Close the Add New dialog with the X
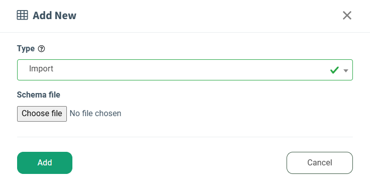This screenshot has width=370, height=185. click(x=347, y=16)
